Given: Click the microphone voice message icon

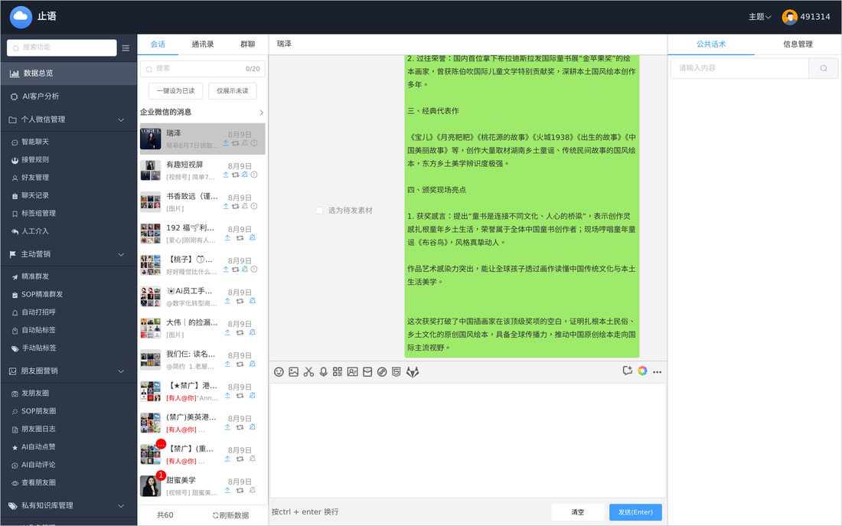Looking at the screenshot, I should click(323, 372).
